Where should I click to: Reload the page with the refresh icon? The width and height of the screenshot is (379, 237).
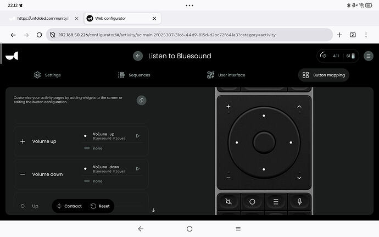pos(39,35)
